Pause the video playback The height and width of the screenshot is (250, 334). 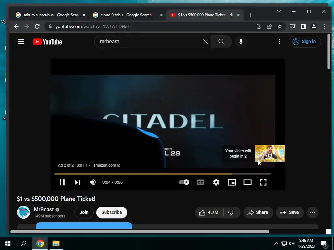point(62,182)
